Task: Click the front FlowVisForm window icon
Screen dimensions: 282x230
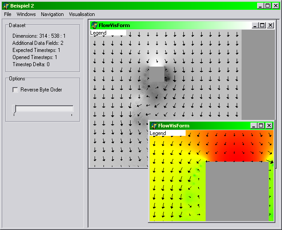Action: pyautogui.click(x=154, y=126)
